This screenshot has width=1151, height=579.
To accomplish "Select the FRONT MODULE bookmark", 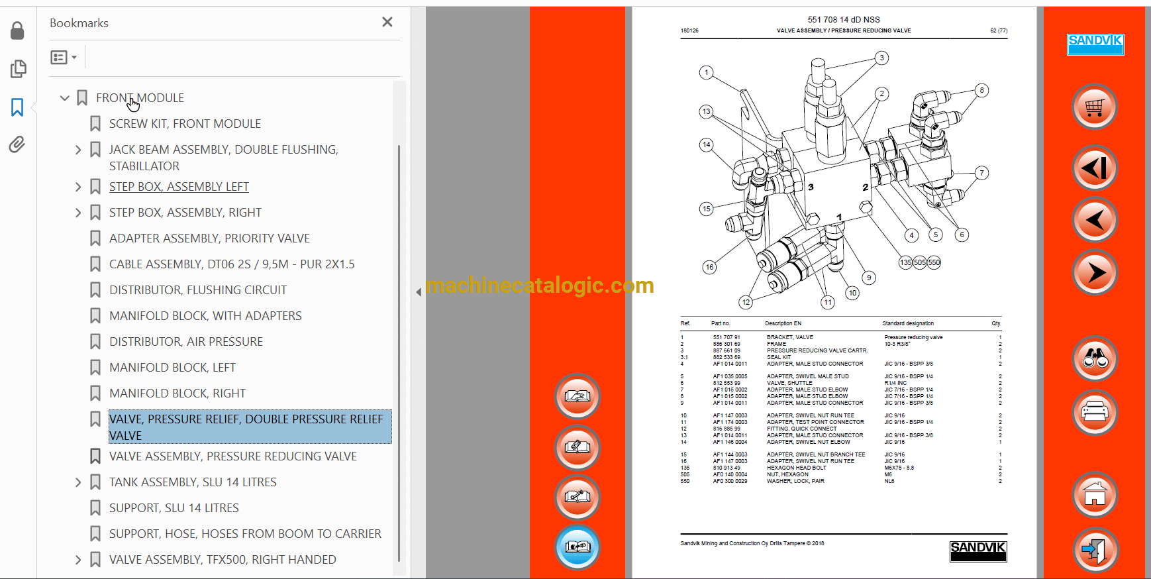I will coord(140,98).
